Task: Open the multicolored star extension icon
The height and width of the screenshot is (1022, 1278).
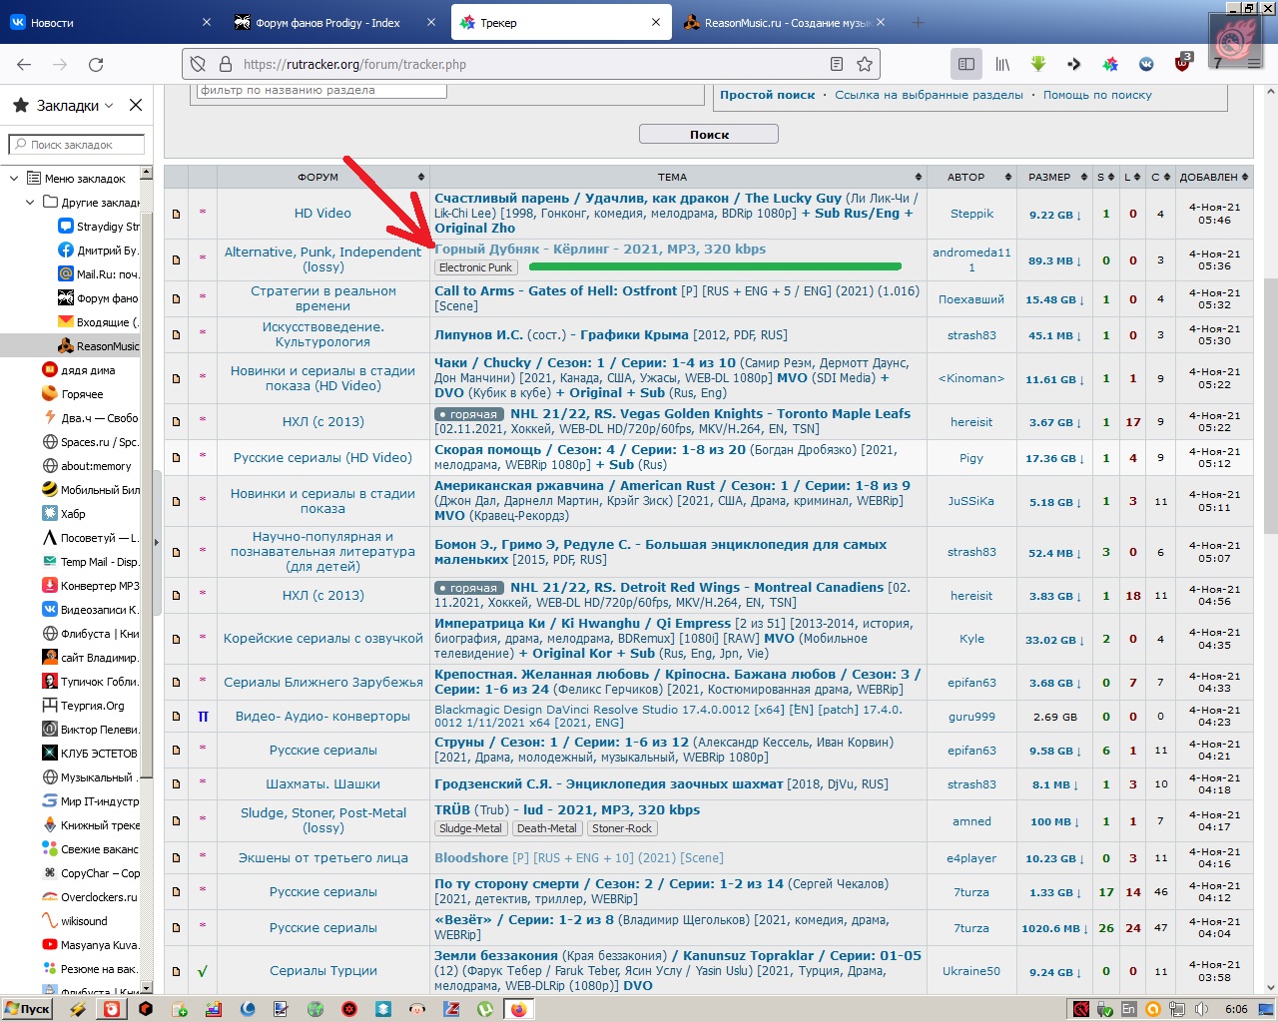Action: click(x=1110, y=64)
